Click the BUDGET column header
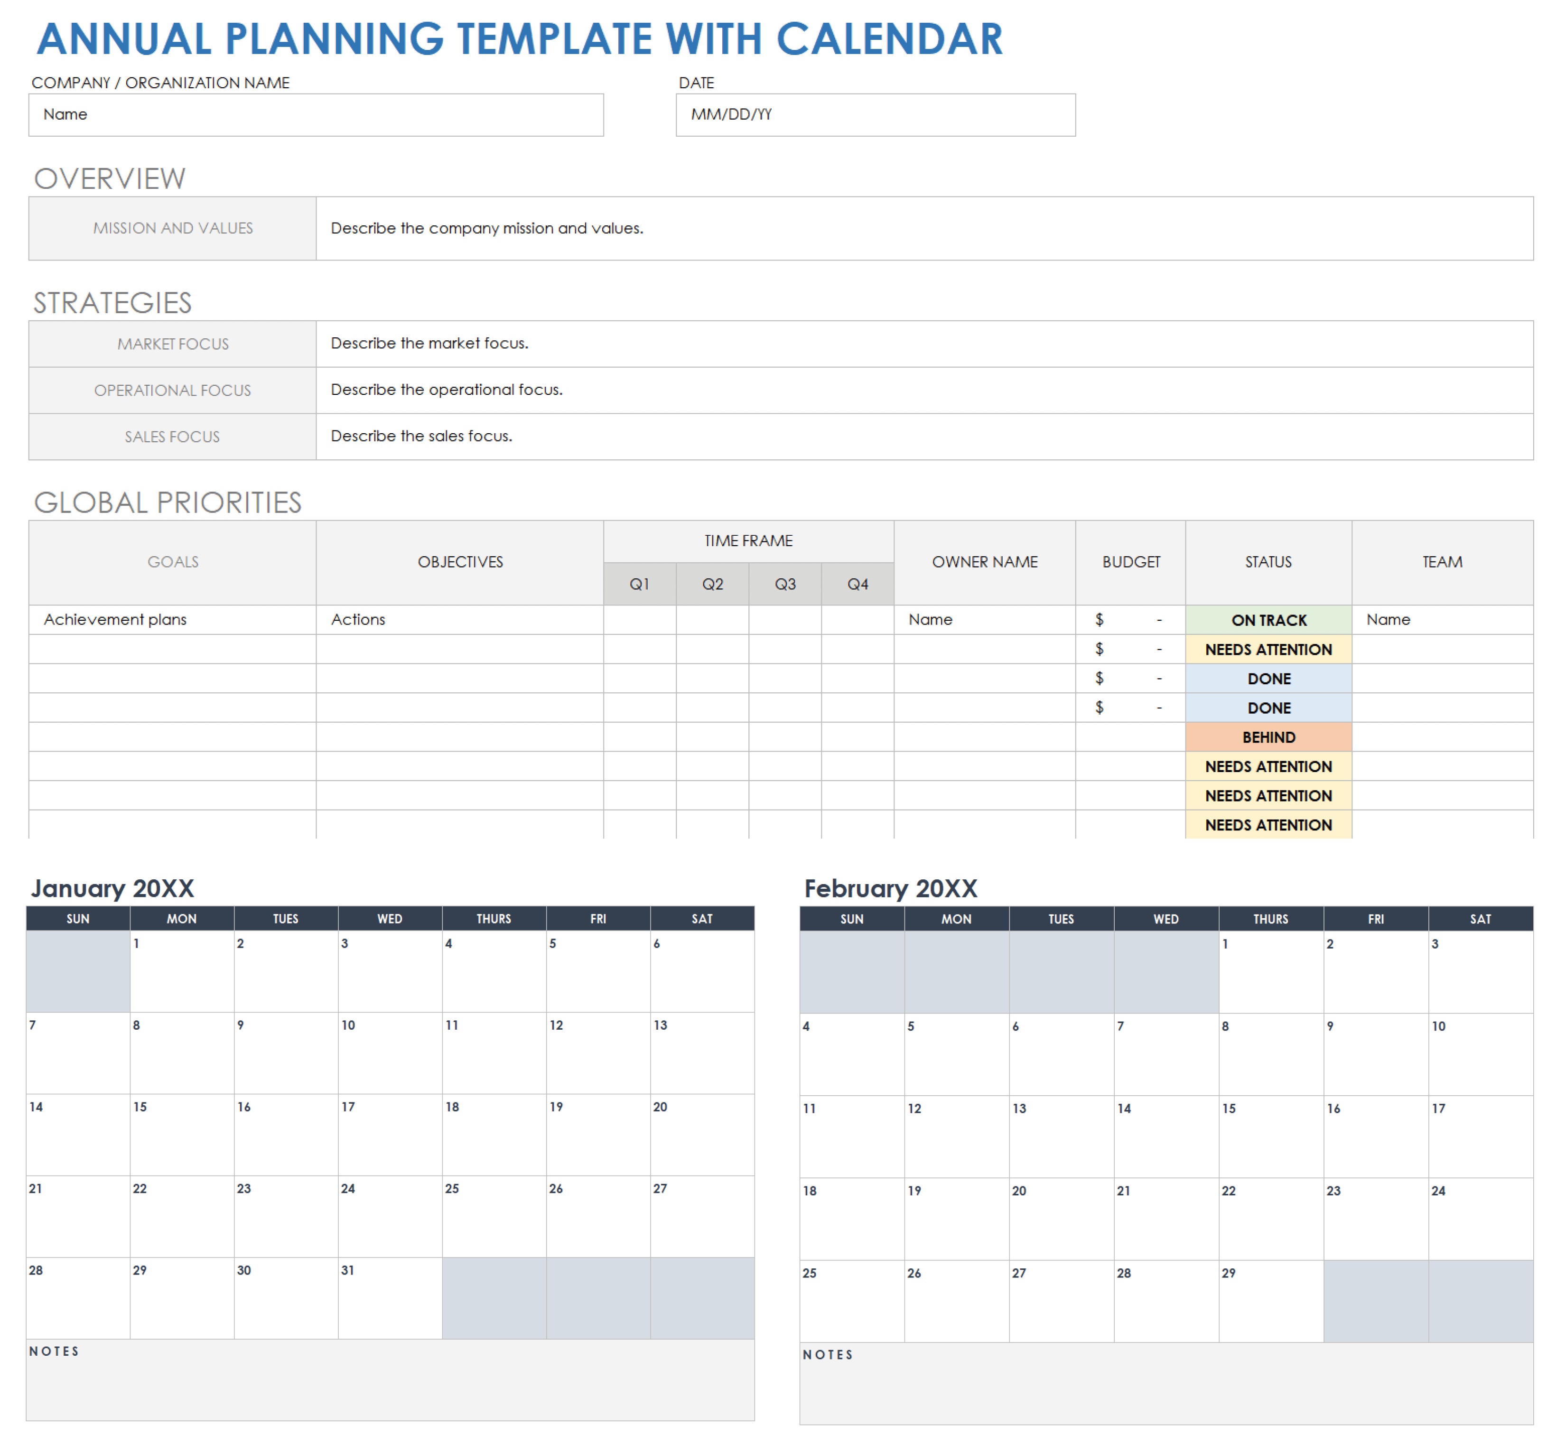Screen dimensions: 1566x1444 1131,562
